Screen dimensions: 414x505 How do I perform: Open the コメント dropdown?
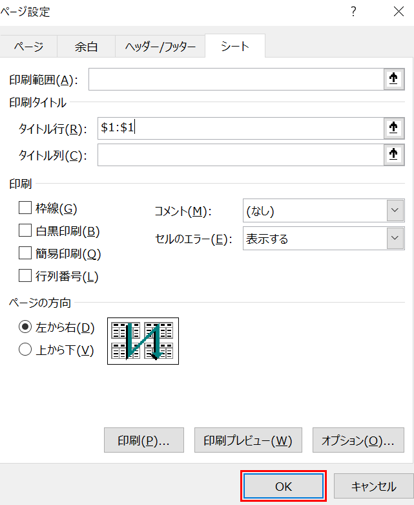[324, 211]
